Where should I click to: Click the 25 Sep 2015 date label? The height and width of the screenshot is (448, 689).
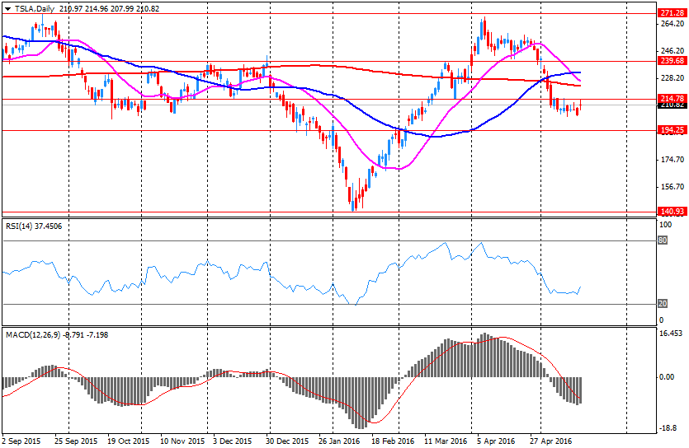pos(76,441)
